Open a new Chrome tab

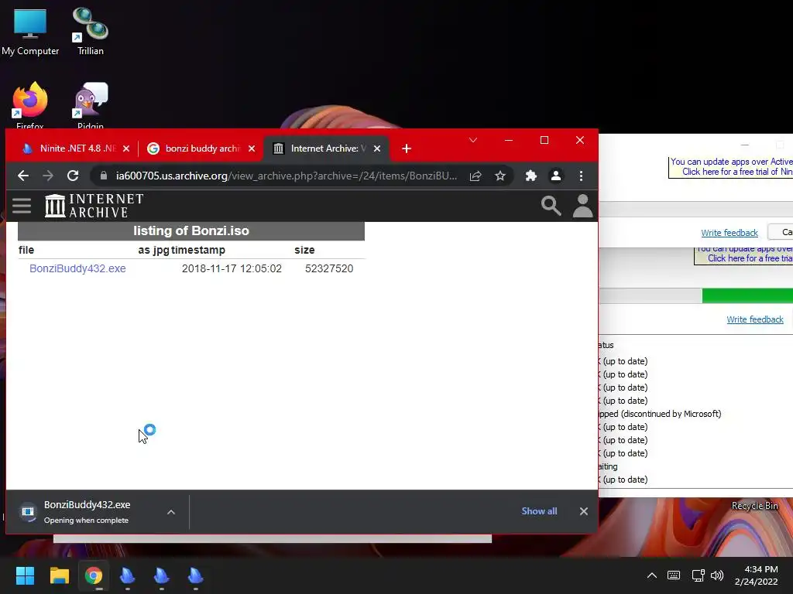tap(406, 148)
